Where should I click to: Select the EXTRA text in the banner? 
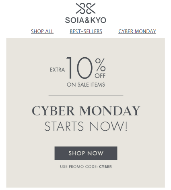[58, 70]
